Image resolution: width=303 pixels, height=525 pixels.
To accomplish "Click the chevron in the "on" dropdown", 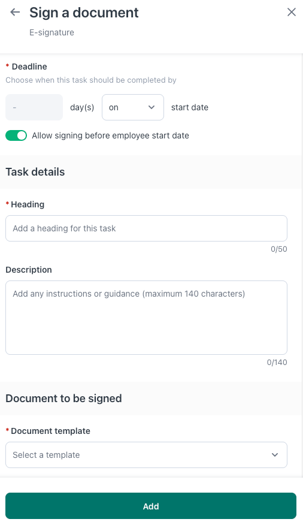I will click(x=151, y=107).
